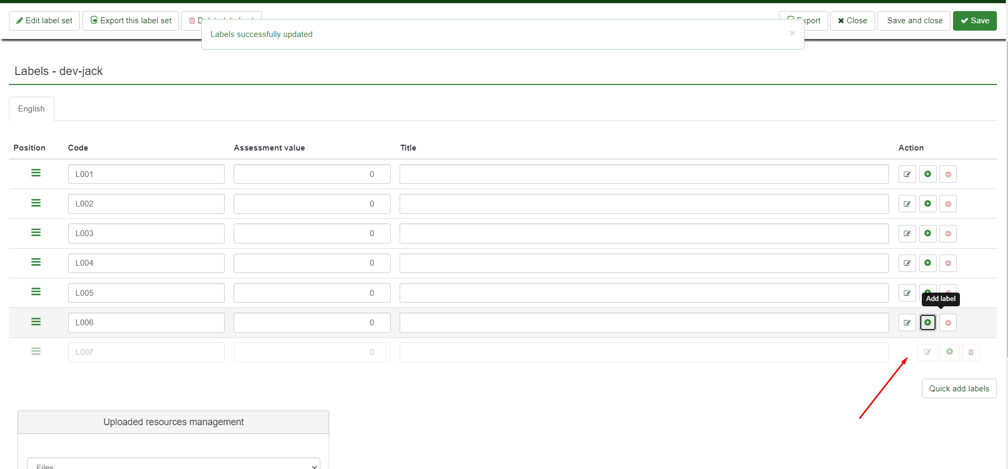Click the drag handle for row L001
The image size is (1008, 469).
tap(36, 173)
